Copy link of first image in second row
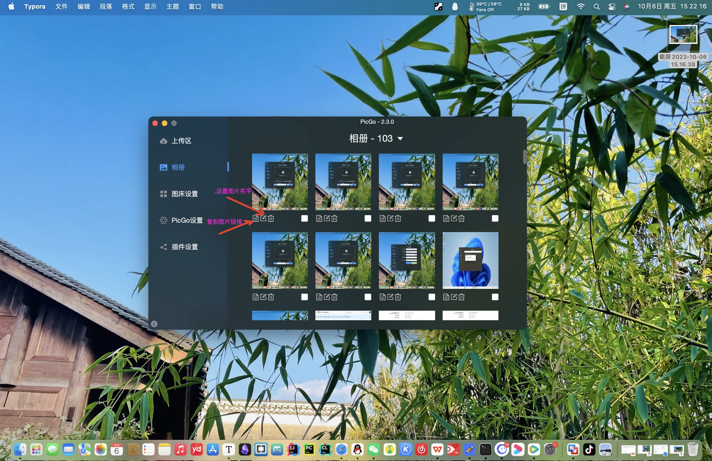 tap(255, 297)
